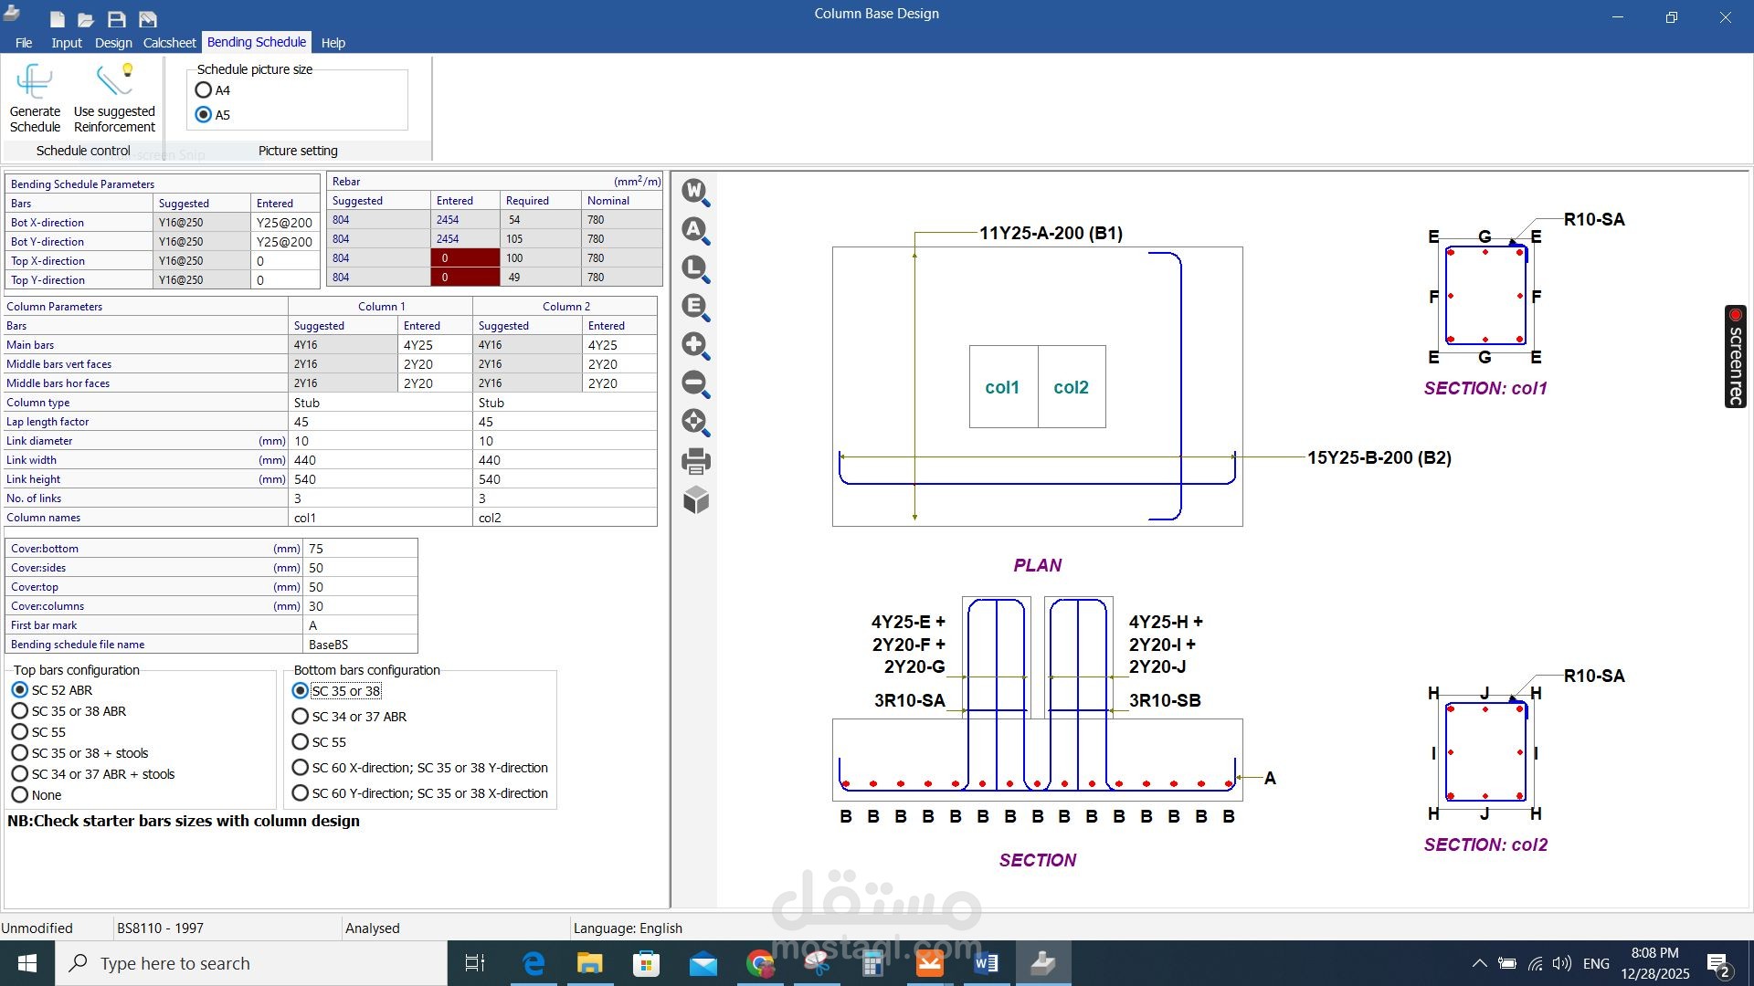Select SC 55 top bars configuration
This screenshot has width=1754, height=986.
click(20, 732)
